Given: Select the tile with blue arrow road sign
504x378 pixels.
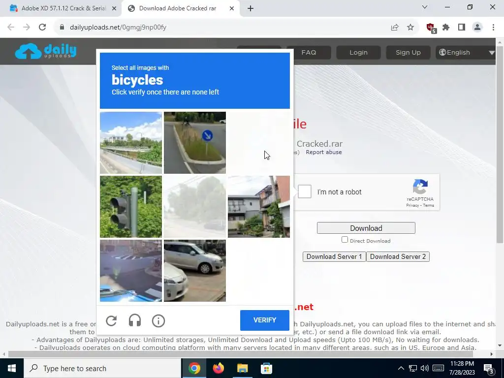Looking at the screenshot, I should (195, 143).
